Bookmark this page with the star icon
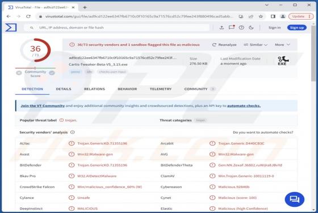This screenshot has width=318, height=213. [261, 16]
